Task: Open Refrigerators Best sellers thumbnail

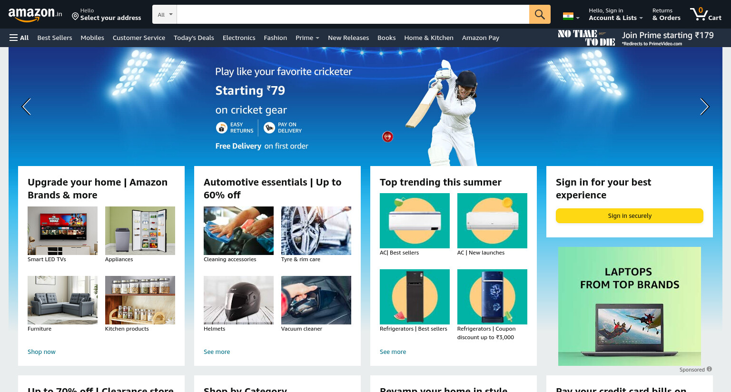Action: [415, 297]
